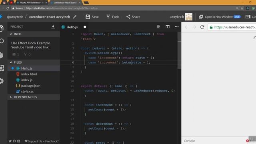Reload the page with Chrome refresh button
256x144 pixels.
[8, 8]
